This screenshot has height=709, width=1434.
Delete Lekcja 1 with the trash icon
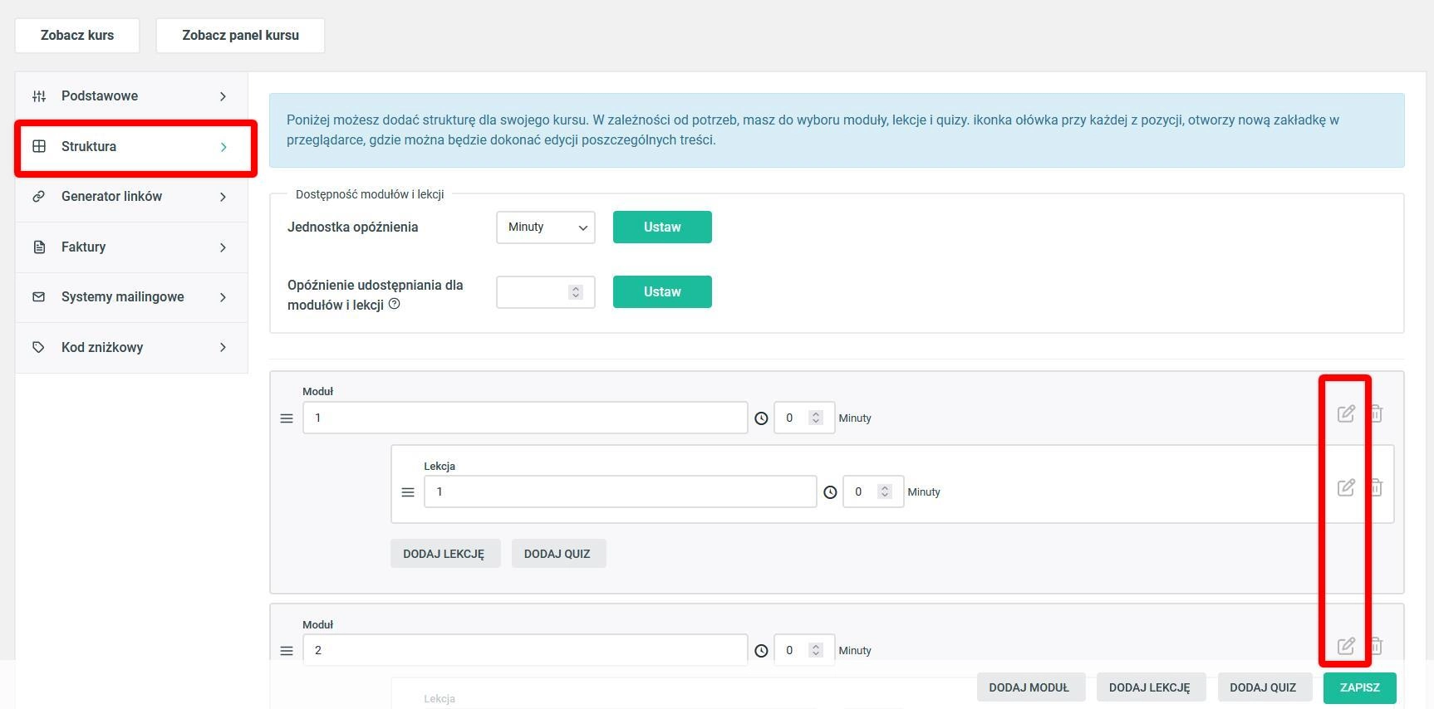click(x=1376, y=487)
